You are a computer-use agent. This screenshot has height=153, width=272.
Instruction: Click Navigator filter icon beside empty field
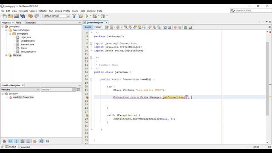click(x=78, y=90)
